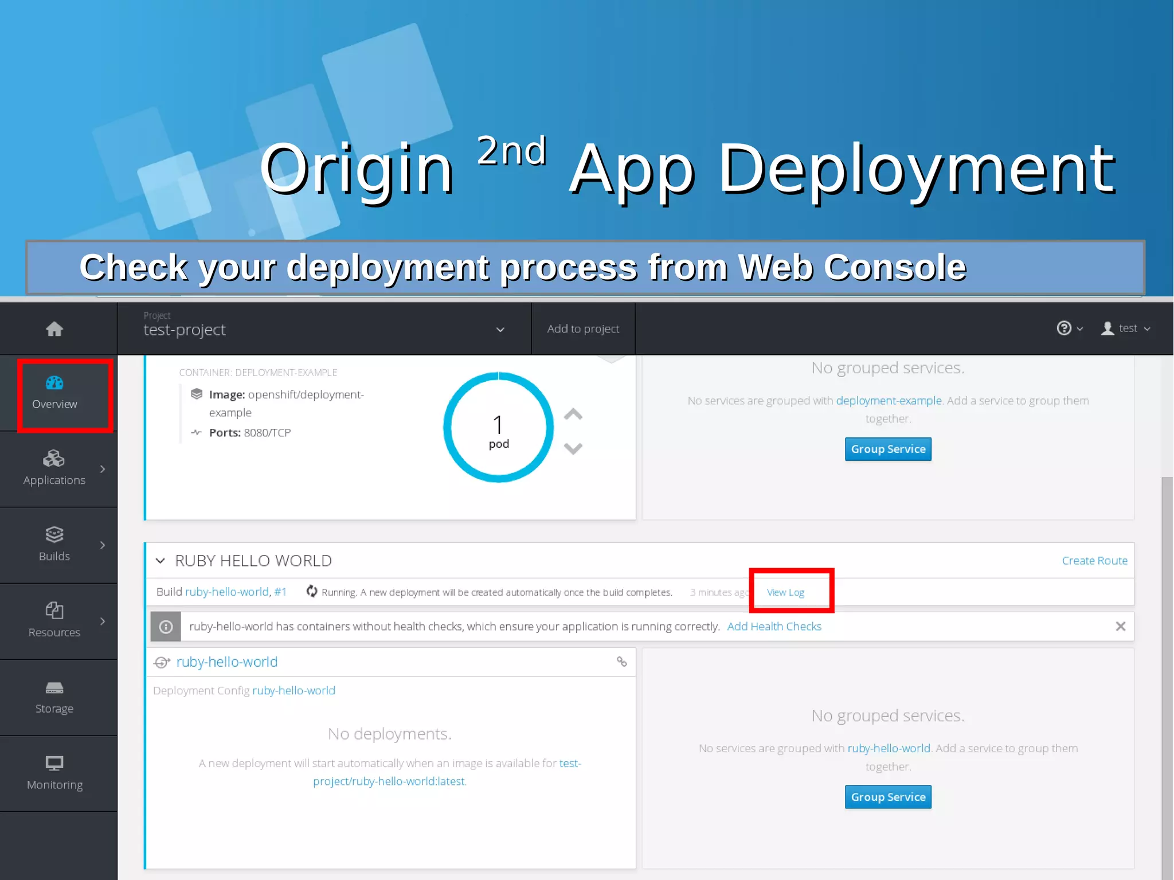The height and width of the screenshot is (880, 1174).
Task: Click the 1 pod donut chart
Action: (499, 428)
